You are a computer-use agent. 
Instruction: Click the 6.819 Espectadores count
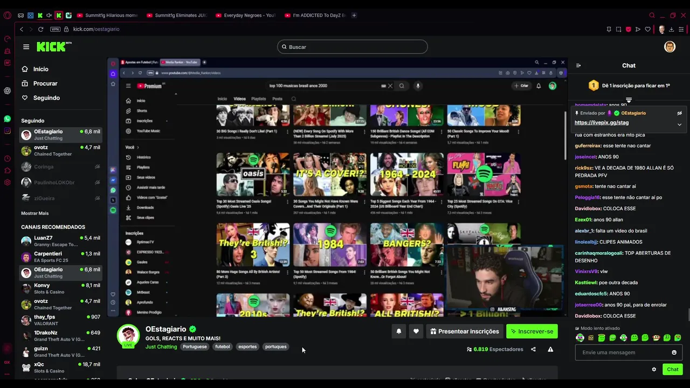point(495,349)
